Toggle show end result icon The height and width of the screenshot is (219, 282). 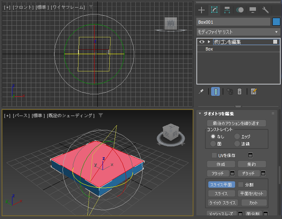[216, 91]
